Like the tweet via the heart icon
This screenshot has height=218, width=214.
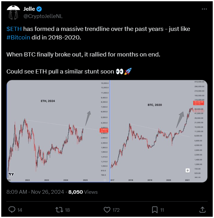coord(107,210)
